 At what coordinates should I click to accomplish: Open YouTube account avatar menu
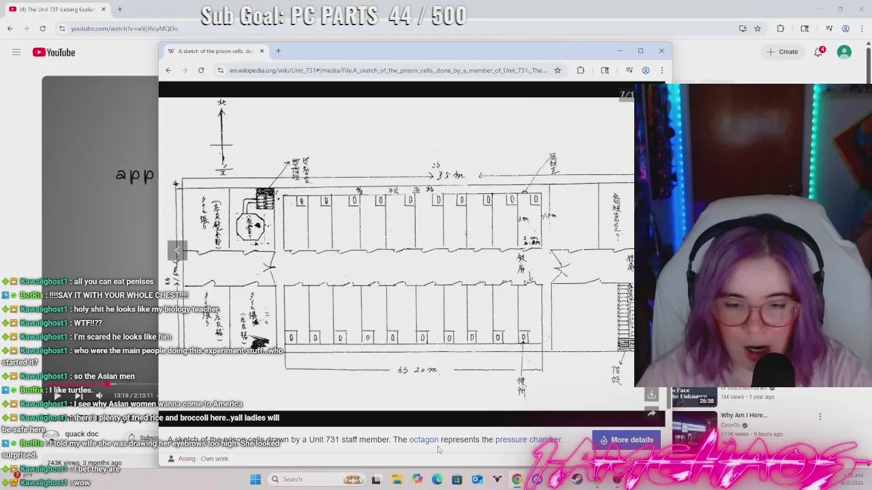click(x=844, y=52)
